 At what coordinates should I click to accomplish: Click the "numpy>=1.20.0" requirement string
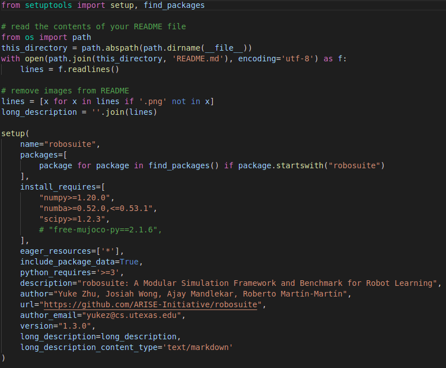pos(76,198)
